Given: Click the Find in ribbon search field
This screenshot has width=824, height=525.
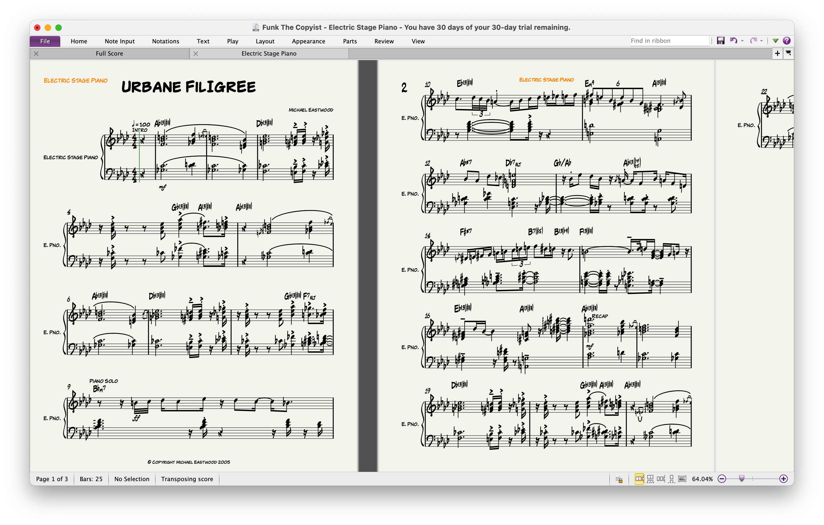Looking at the screenshot, I should click(x=670, y=41).
